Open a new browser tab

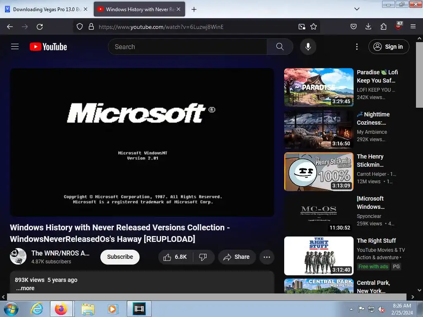pyautogui.click(x=194, y=9)
